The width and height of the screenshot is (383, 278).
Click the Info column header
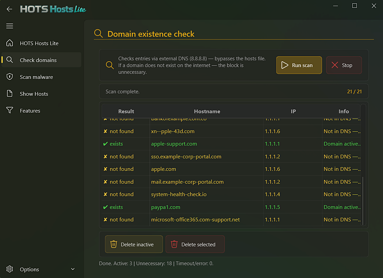[343, 111]
